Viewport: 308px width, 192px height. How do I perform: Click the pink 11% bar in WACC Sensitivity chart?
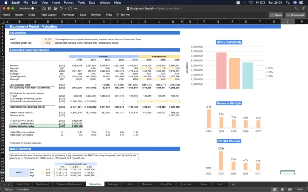pos(221,71)
